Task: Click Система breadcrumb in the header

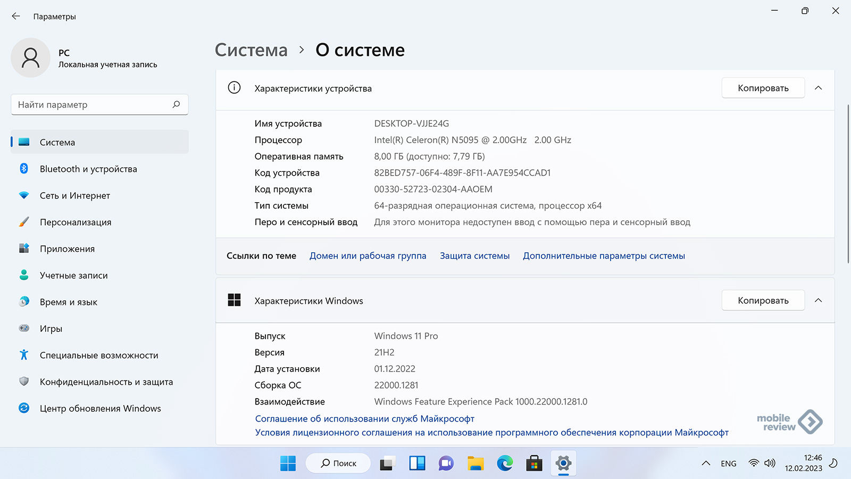Action: 251,50
